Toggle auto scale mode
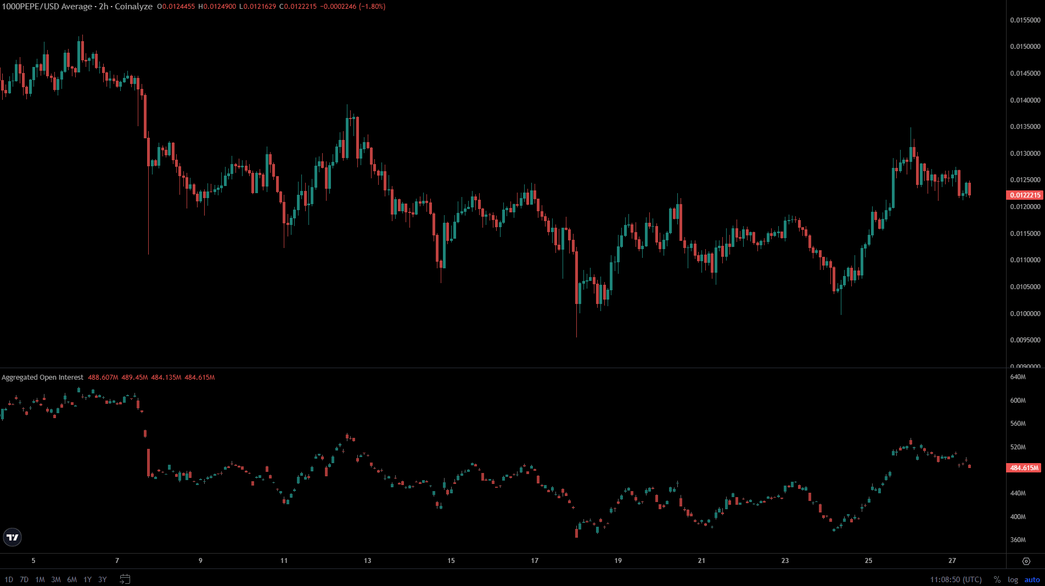Screen dimensions: 1045x586 [x=1032, y=579]
